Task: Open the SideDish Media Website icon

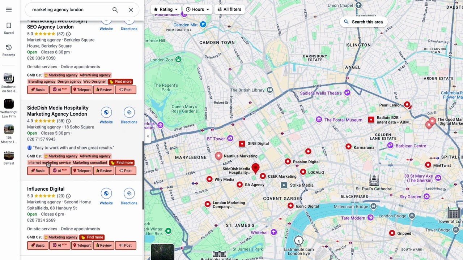Action: [x=106, y=112]
